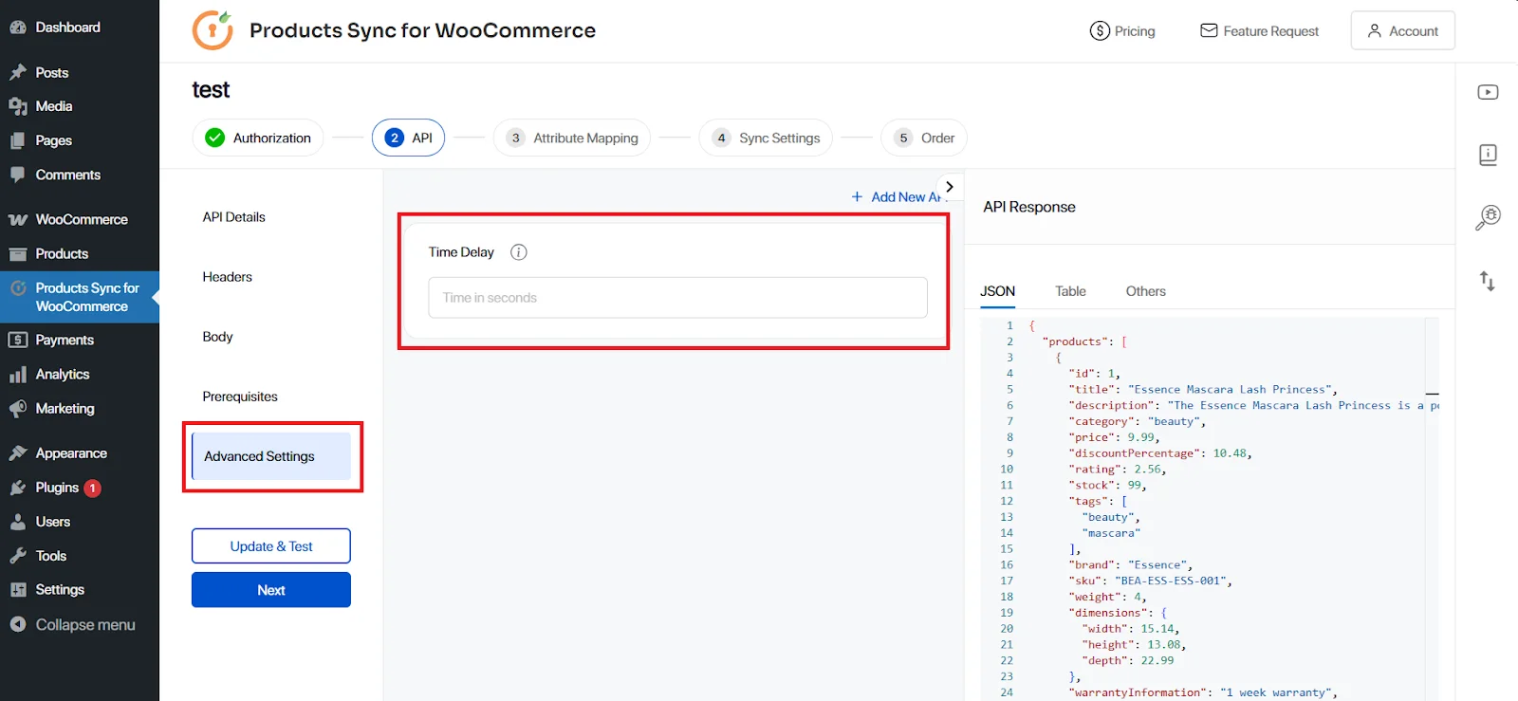Open WooCommerce menu item text
The width and height of the screenshot is (1518, 701).
point(82,220)
